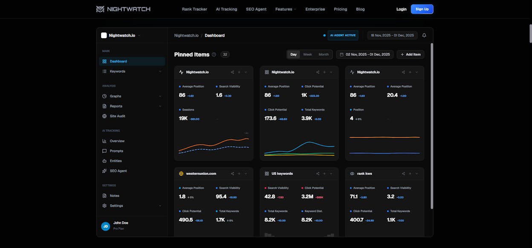Viewport: 532px width, 248px height.
Task: Click the 3.2M Click Potential value
Action: 307,197
